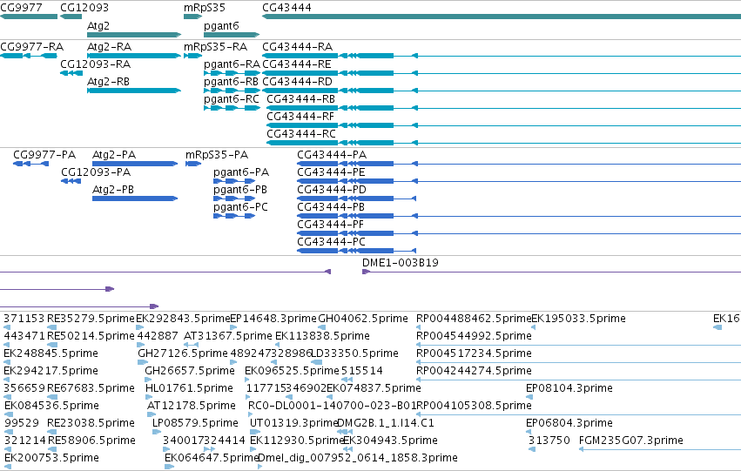The width and height of the screenshot is (741, 471).
Task: Click feature HL01761.5prime
Action: pyautogui.click(x=189, y=389)
